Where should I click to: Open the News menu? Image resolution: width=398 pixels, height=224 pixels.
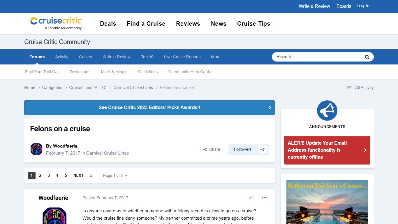pyautogui.click(x=219, y=24)
